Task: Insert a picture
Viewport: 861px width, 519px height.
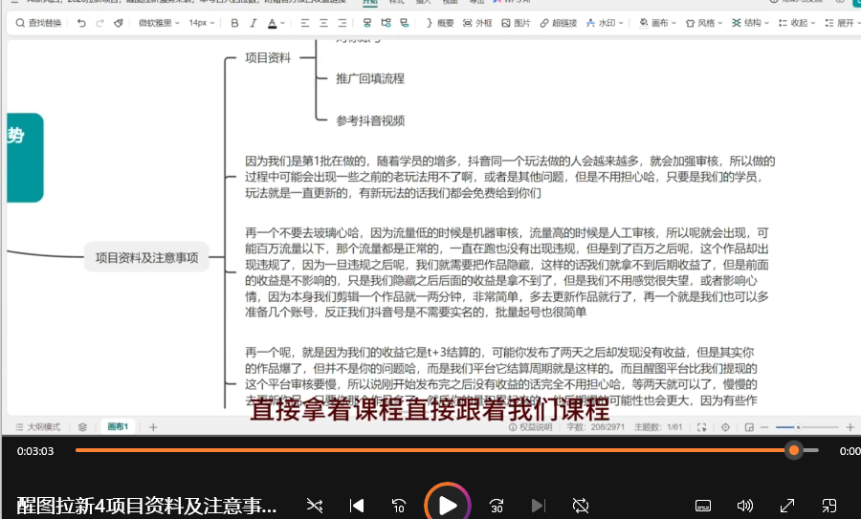Action: coord(516,23)
